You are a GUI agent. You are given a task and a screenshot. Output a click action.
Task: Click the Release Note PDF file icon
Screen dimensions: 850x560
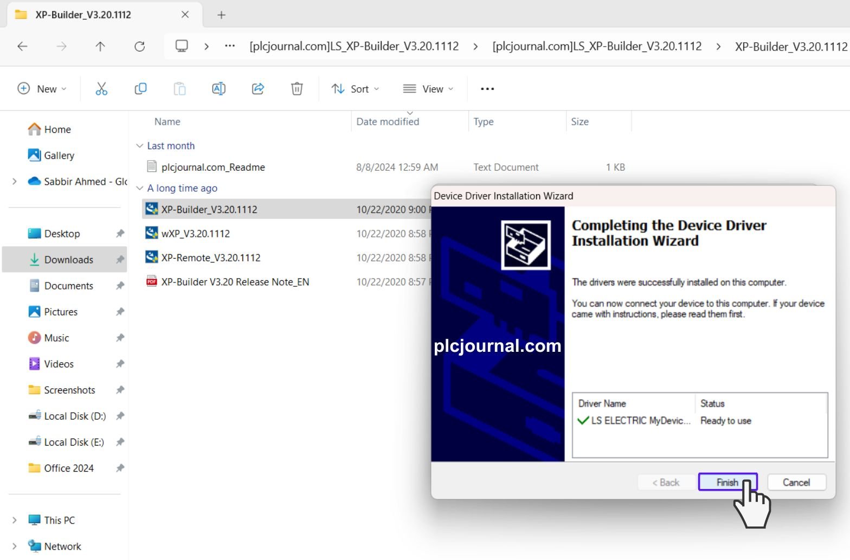pos(152,281)
